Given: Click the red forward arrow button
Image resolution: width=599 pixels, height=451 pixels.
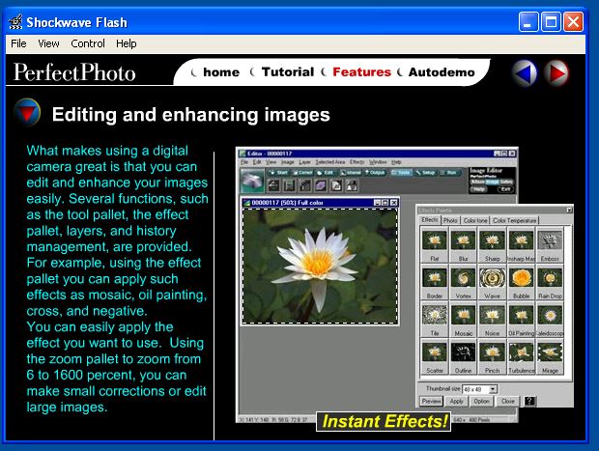Looking at the screenshot, I should pyautogui.click(x=556, y=72).
